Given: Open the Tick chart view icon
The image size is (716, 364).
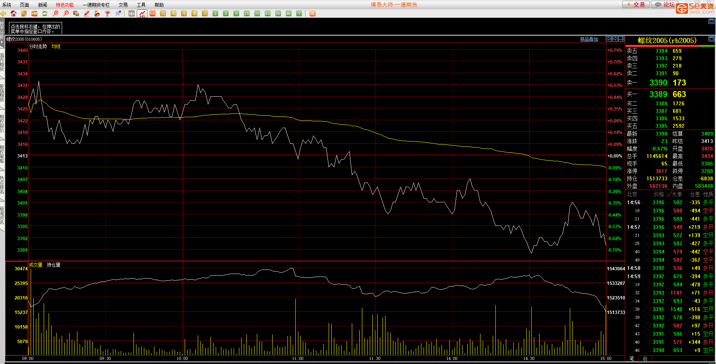Looking at the screenshot, I should (153, 13).
